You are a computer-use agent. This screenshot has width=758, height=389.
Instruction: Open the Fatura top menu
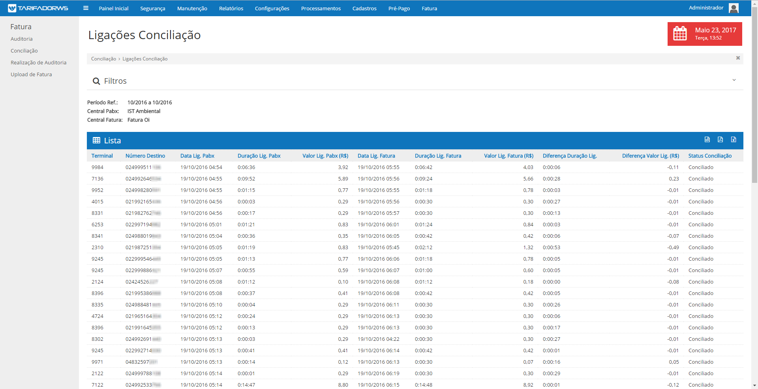[429, 8]
